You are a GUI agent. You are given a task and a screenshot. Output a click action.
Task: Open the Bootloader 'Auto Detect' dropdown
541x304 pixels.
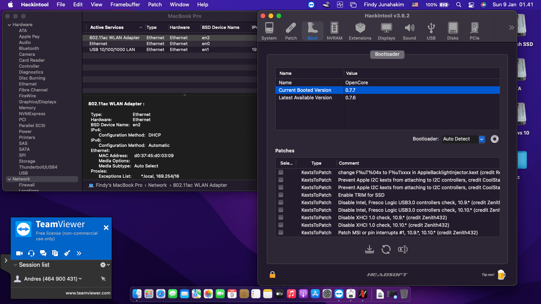[x=463, y=139]
